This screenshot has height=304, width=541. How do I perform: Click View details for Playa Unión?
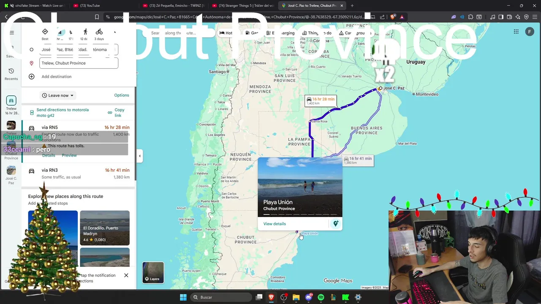tap(274, 224)
